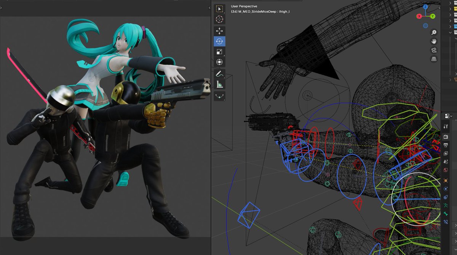Expand the left image editor corner arrow
This screenshot has height=255, width=457.
[2, 7]
